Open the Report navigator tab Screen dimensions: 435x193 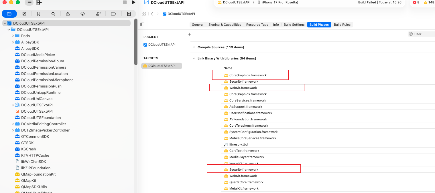129,14
